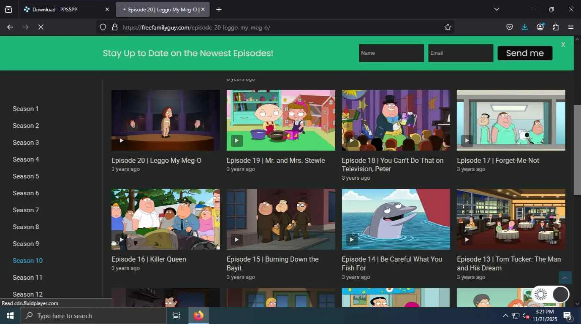Screen dimensions: 581x324
Task: Click the Firefox taskbar icon
Action: [198, 316]
